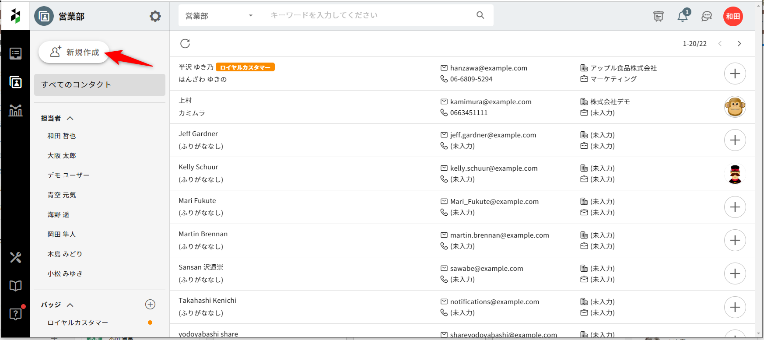The height and width of the screenshot is (340, 764).
Task: Open the tools icon in left sidebar
Action: pos(16,257)
